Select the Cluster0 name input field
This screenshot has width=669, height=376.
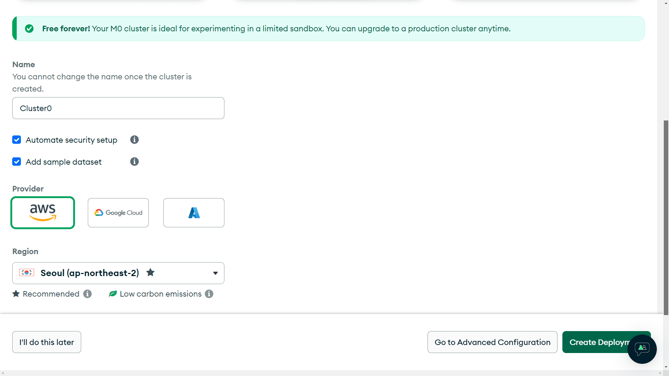point(118,108)
